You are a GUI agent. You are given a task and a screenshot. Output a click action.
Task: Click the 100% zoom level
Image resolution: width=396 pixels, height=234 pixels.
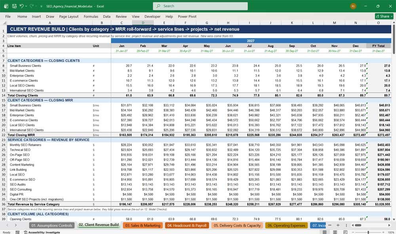pos(391,232)
